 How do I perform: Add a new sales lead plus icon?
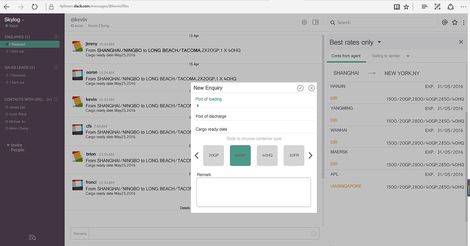click(x=56, y=67)
